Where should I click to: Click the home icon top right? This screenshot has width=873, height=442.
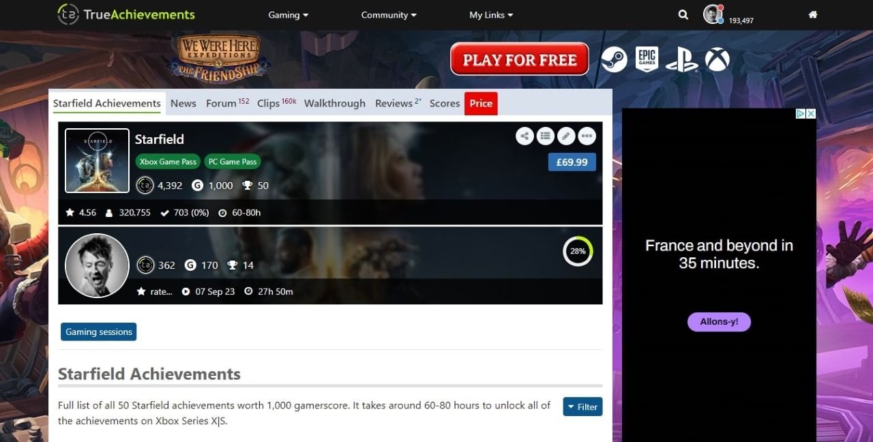click(812, 14)
